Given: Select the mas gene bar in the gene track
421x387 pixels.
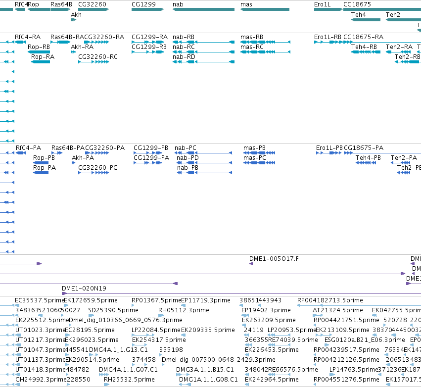Looking at the screenshot, I should tap(265, 9).
